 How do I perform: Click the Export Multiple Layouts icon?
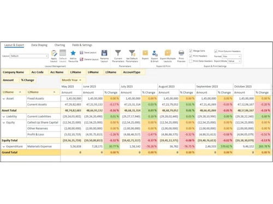point(168,53)
